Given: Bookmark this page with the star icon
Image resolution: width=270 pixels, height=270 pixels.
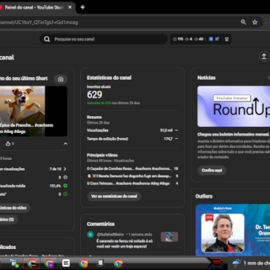Looking at the screenshot, I should (254, 22).
